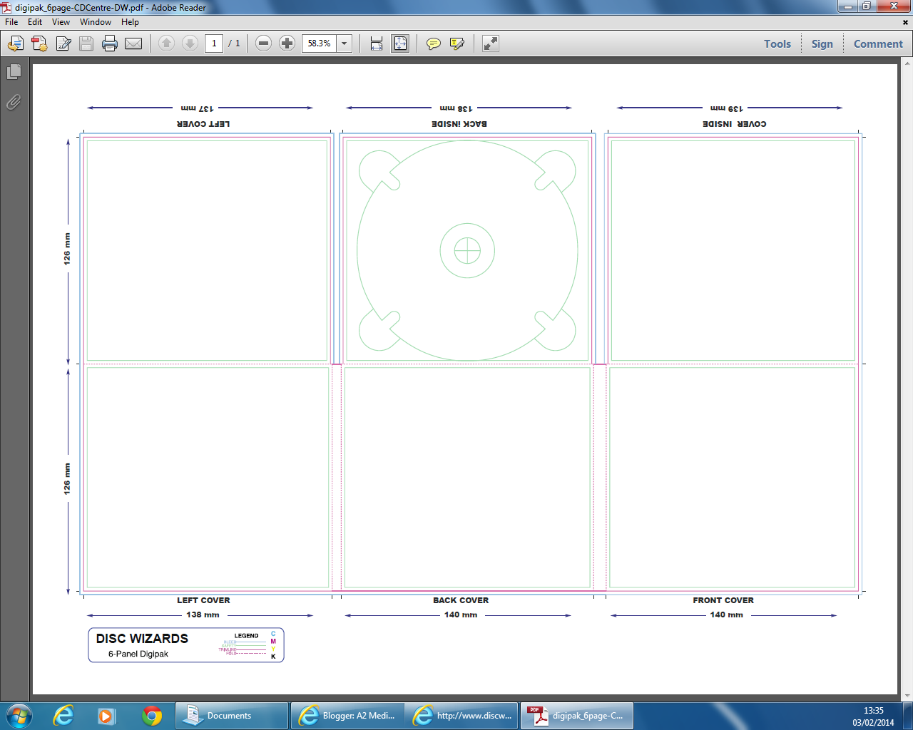
Task: Print the digipak PDF document
Action: pos(108,43)
